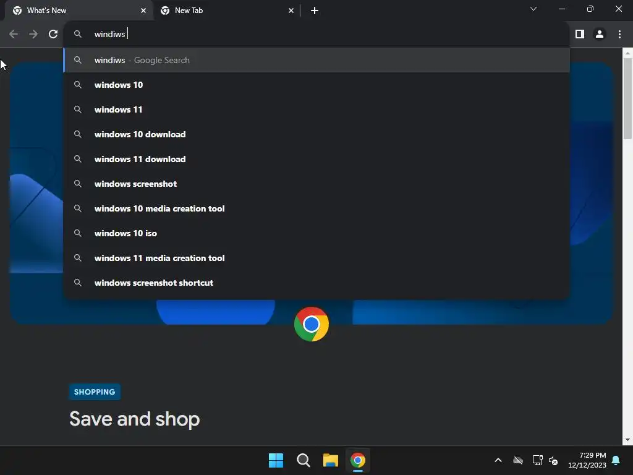Image resolution: width=633 pixels, height=475 pixels.
Task: Open the side panel icon
Action: (580, 34)
